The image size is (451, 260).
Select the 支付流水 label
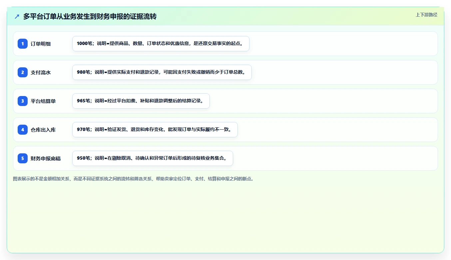pyautogui.click(x=41, y=72)
